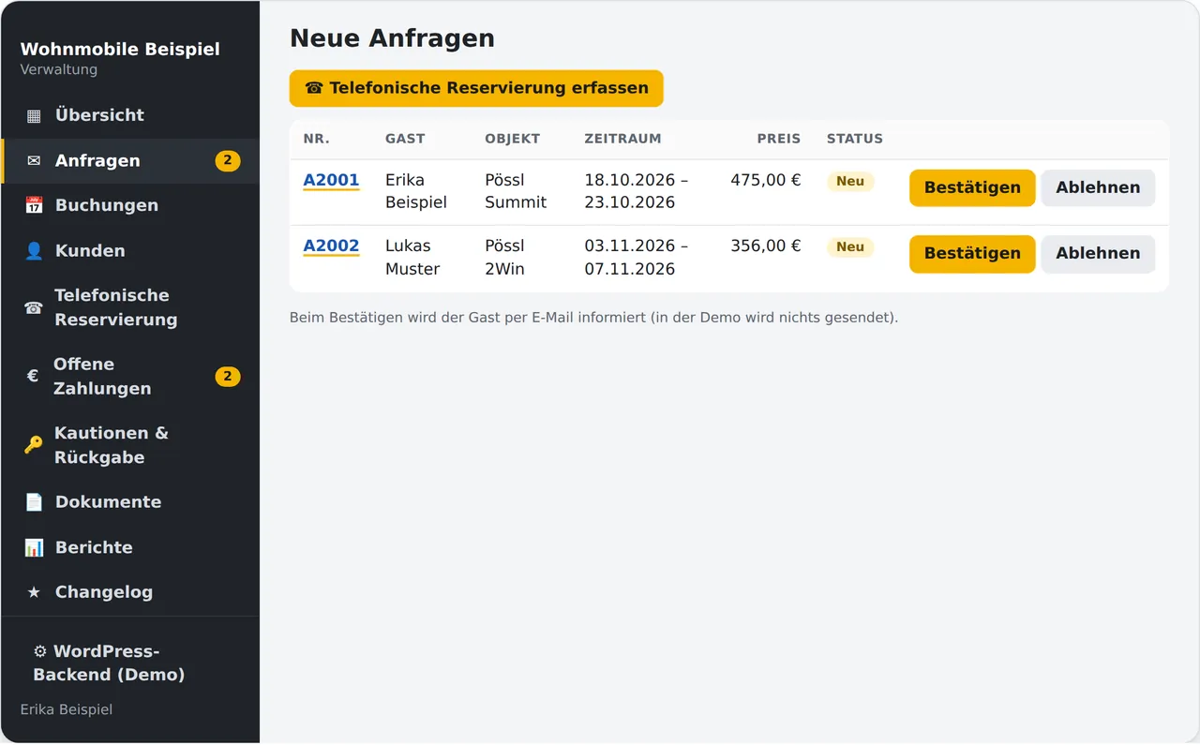Click the ZEITRAUM column header
Viewport: 1200px width, 745px height.
(x=622, y=139)
